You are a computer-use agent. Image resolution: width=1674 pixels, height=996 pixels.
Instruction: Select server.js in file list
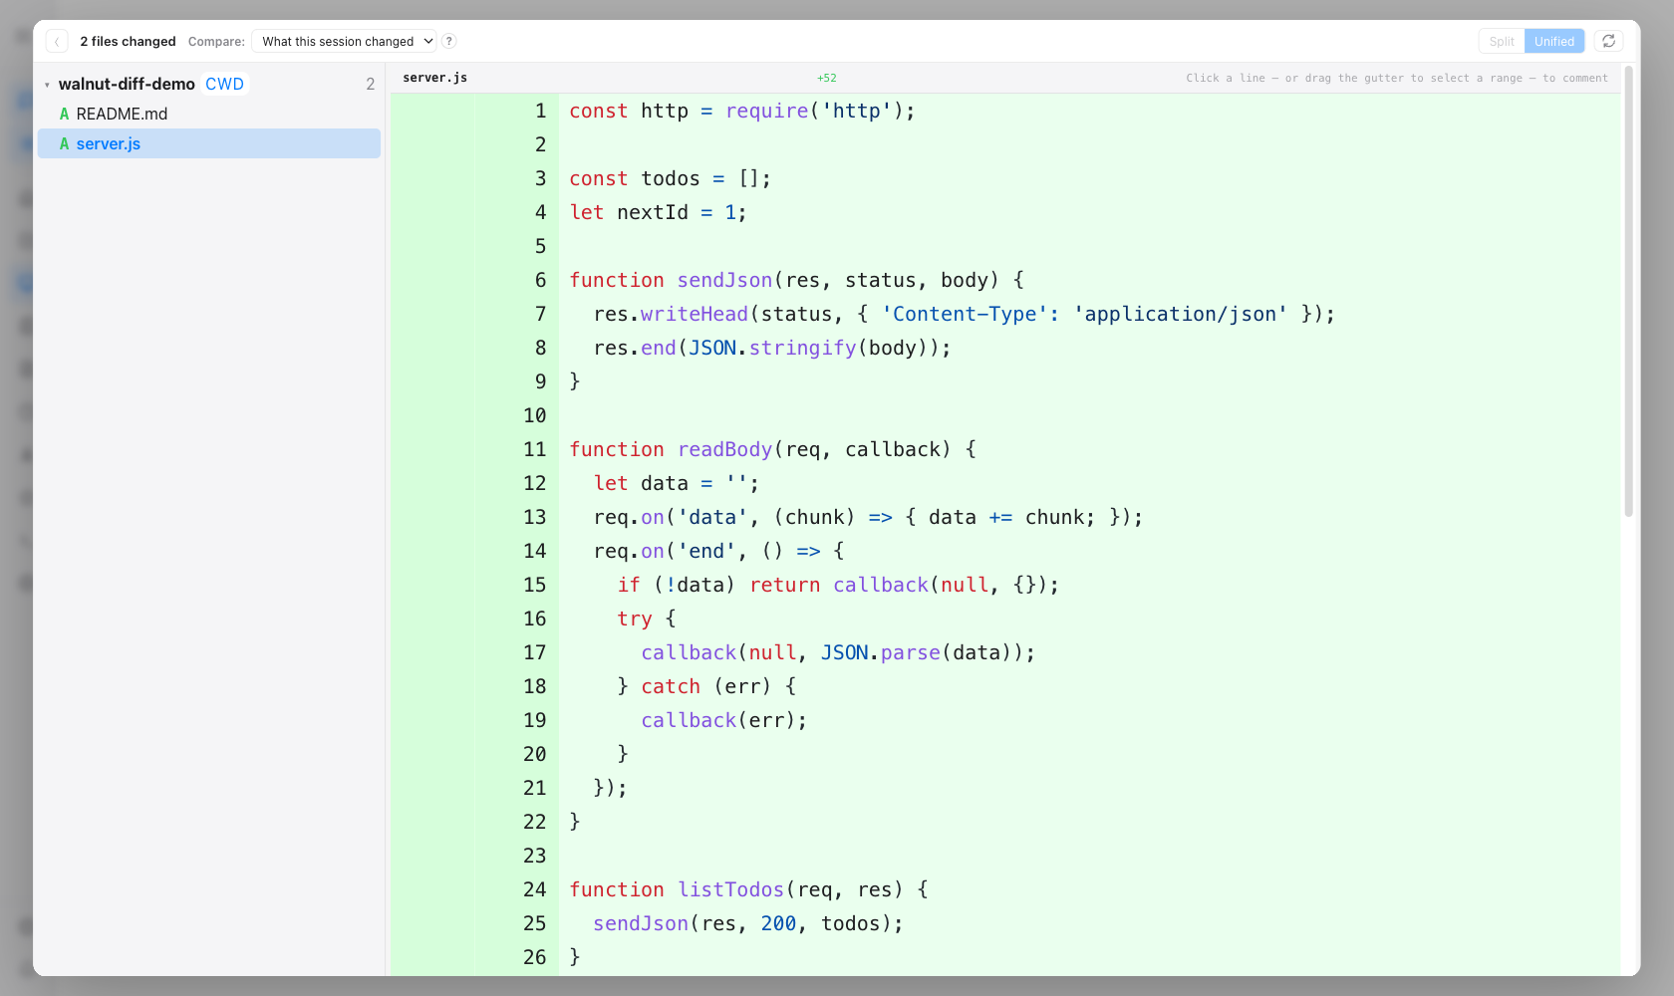(209, 143)
